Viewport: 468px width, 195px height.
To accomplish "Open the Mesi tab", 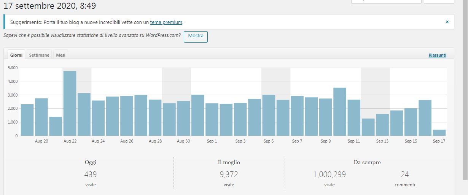I will 60,55.
